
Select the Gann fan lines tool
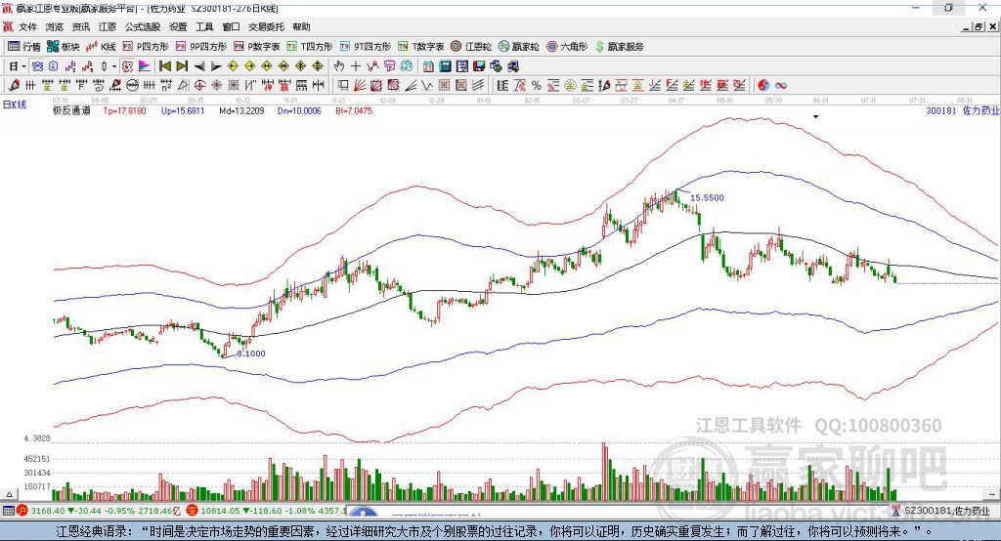coord(360,85)
